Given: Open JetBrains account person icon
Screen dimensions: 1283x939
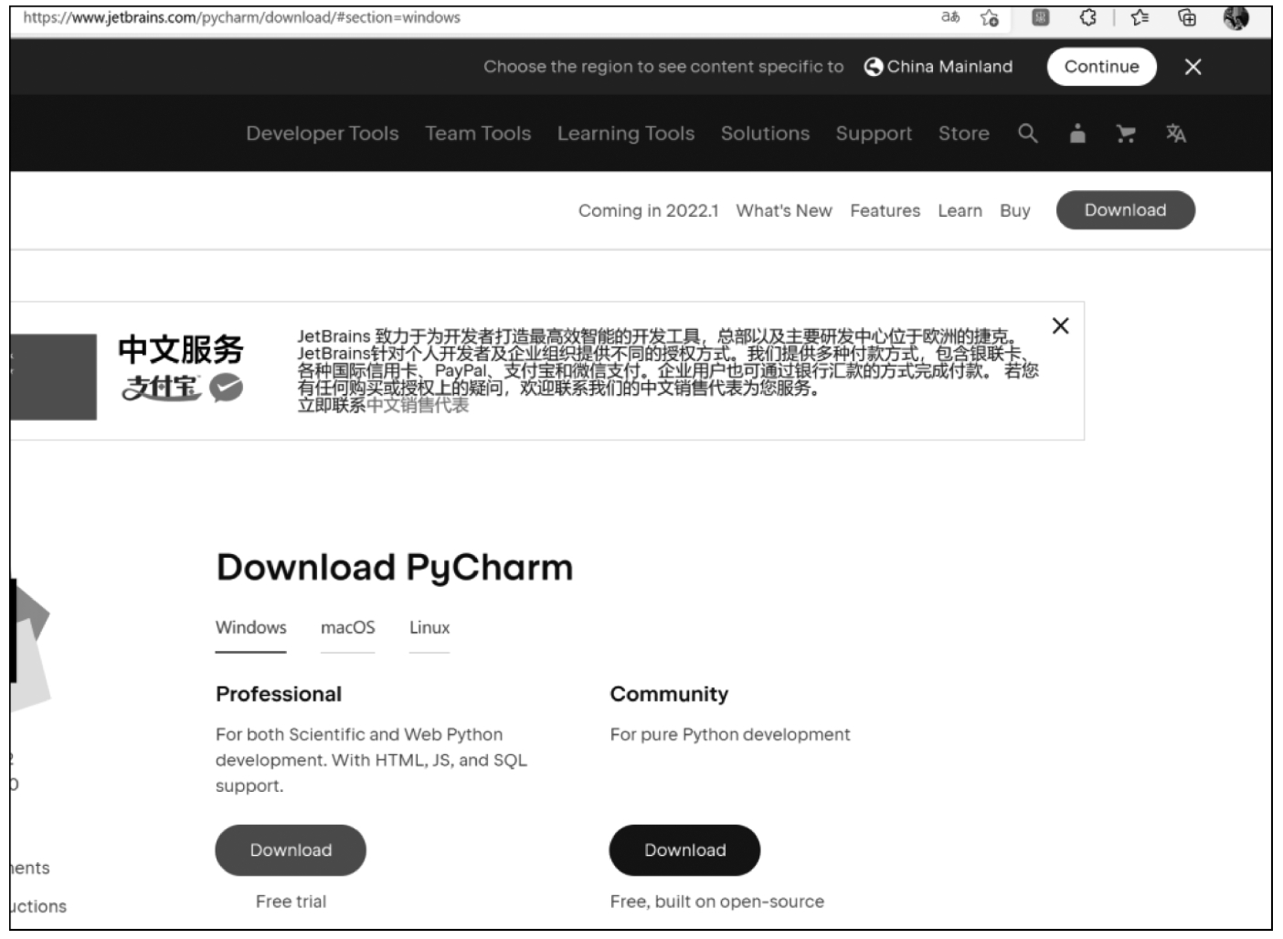Looking at the screenshot, I should (1077, 133).
